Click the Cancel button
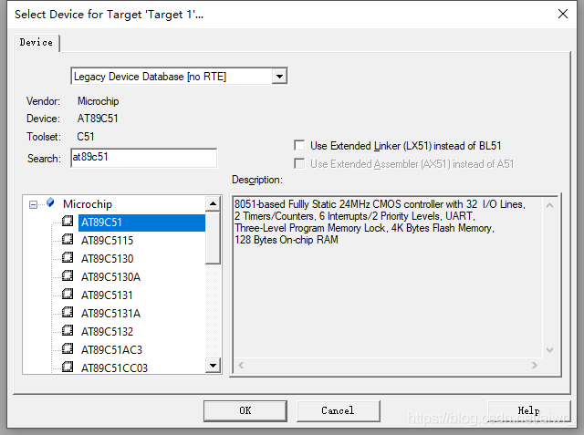This screenshot has width=584, height=435. pos(338,410)
